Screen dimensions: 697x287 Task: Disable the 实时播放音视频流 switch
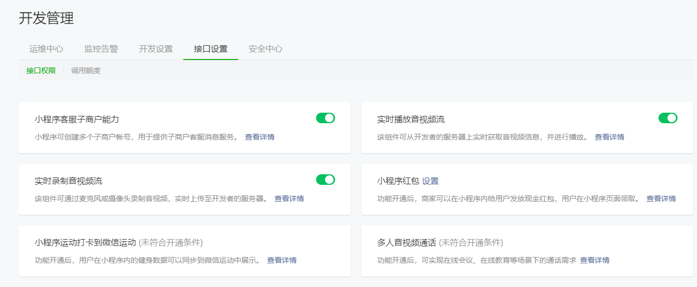pos(668,118)
